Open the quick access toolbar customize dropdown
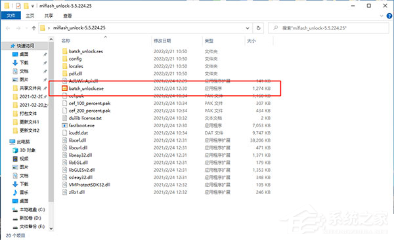This screenshot has height=240, width=394. point(32,6)
